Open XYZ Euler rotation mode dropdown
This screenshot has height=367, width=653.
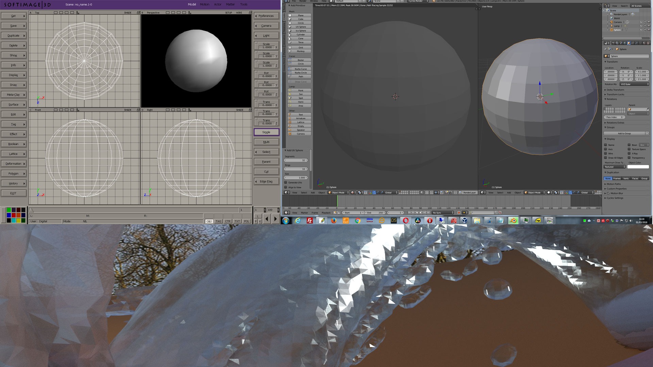(x=634, y=84)
